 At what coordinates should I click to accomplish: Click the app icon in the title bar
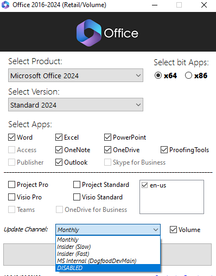click(5, 5)
